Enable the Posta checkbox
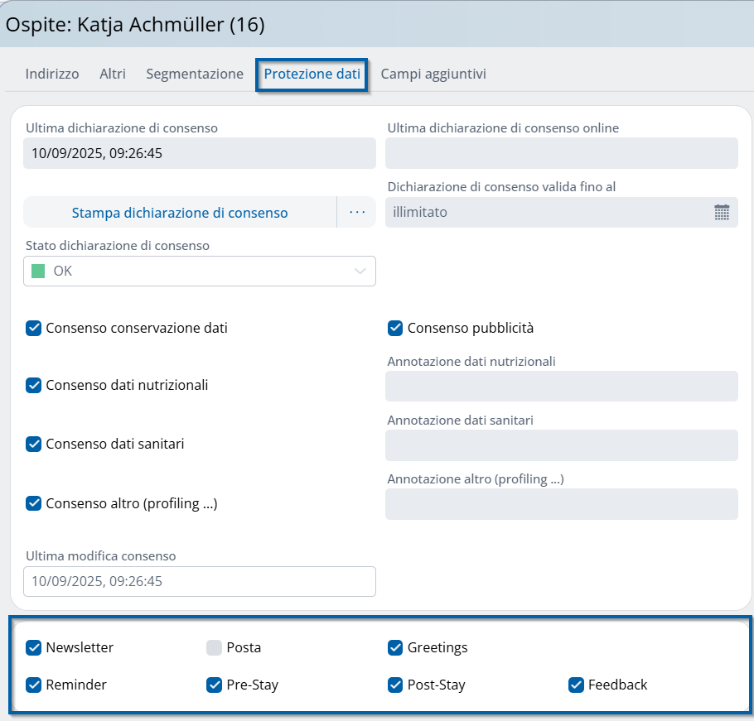Image resolution: width=754 pixels, height=721 pixels. pos(215,647)
